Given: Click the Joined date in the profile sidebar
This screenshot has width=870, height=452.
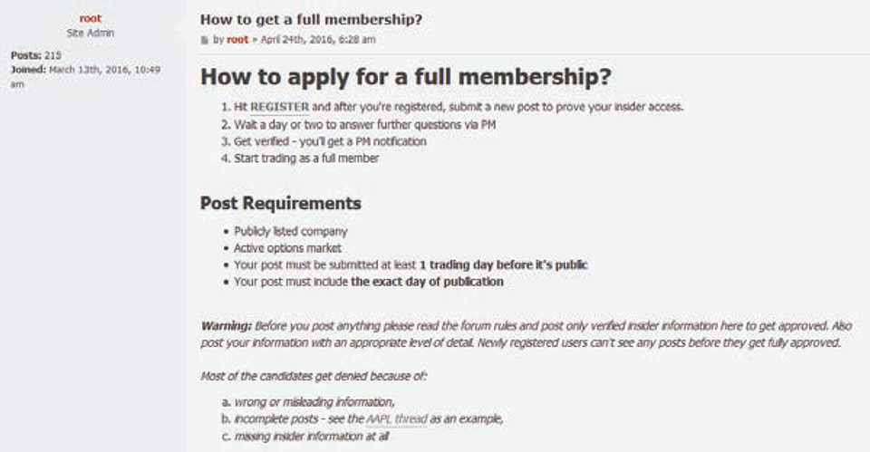Looking at the screenshot, I should point(85,76).
